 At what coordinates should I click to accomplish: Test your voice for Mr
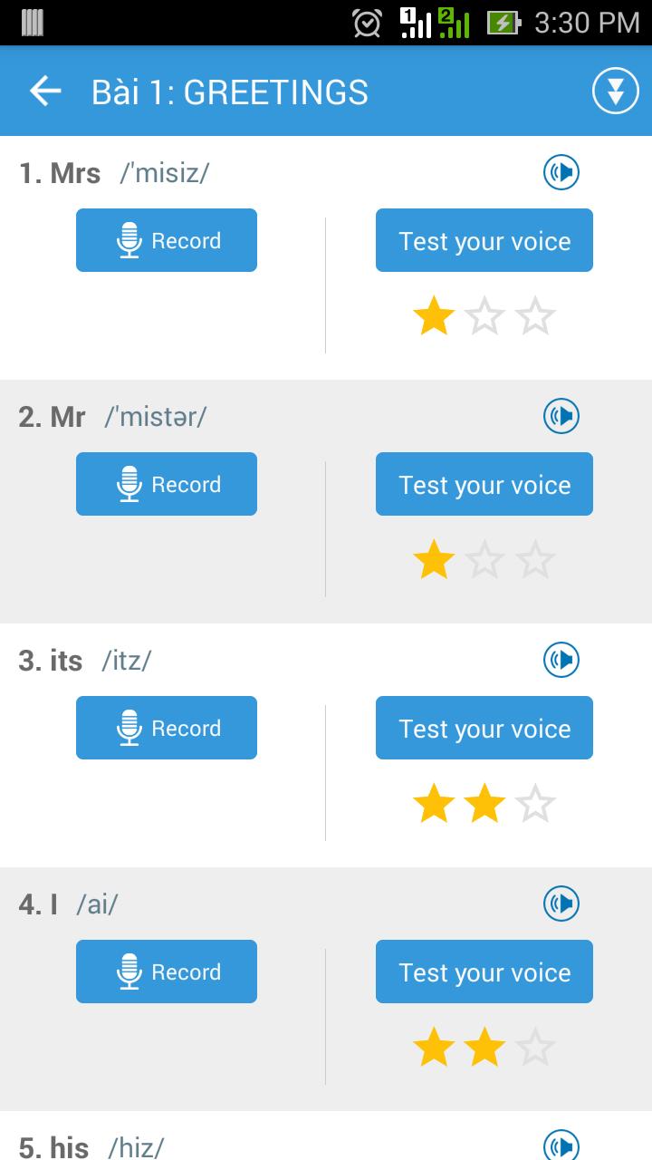(484, 484)
